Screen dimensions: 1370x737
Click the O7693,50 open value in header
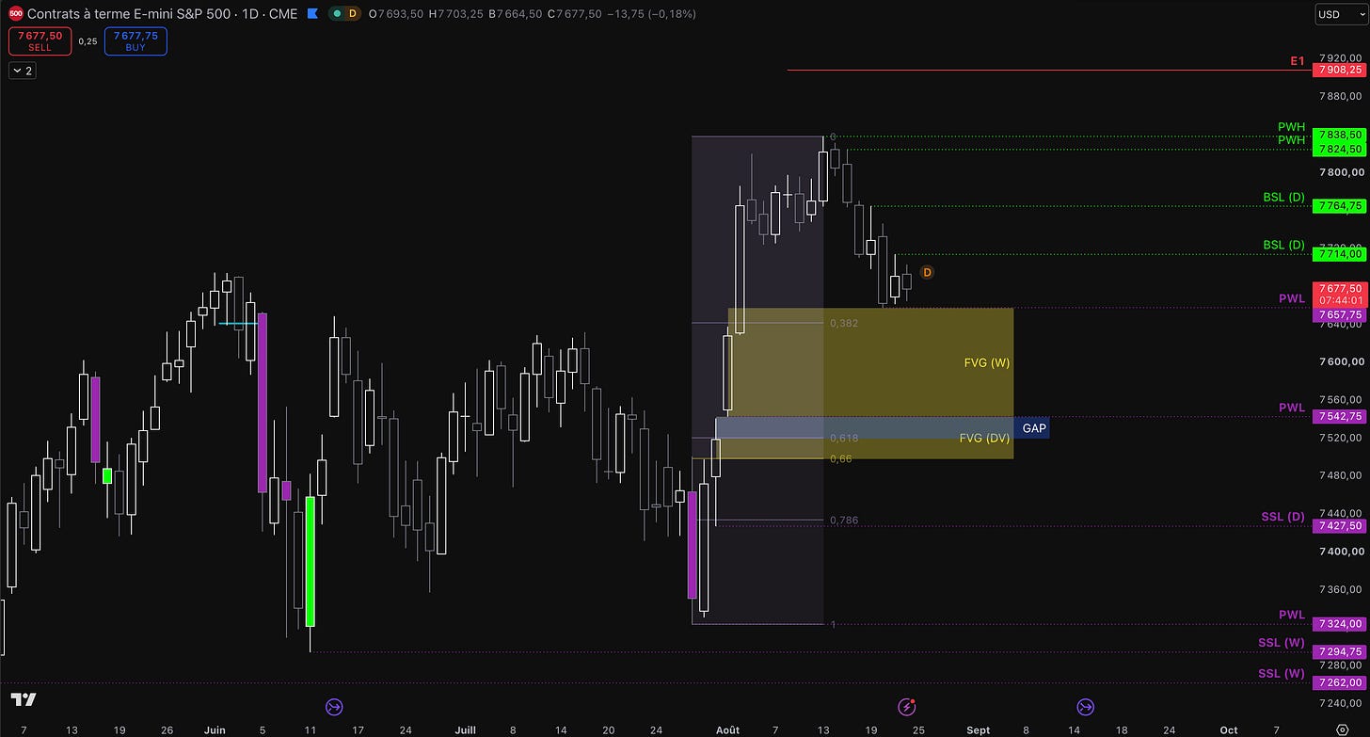point(396,14)
